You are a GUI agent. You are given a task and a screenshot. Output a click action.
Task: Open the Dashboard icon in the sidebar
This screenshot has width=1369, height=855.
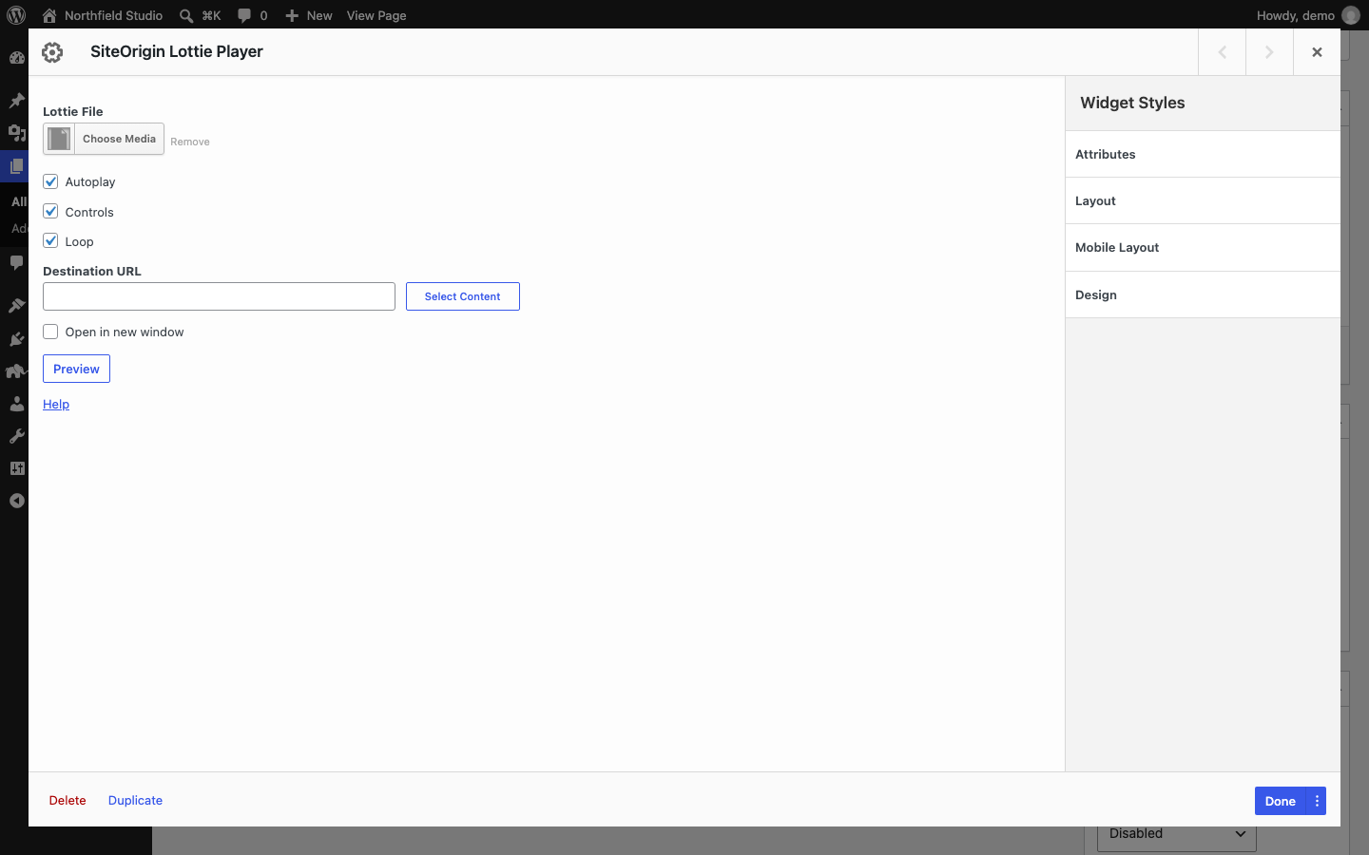pyautogui.click(x=16, y=58)
